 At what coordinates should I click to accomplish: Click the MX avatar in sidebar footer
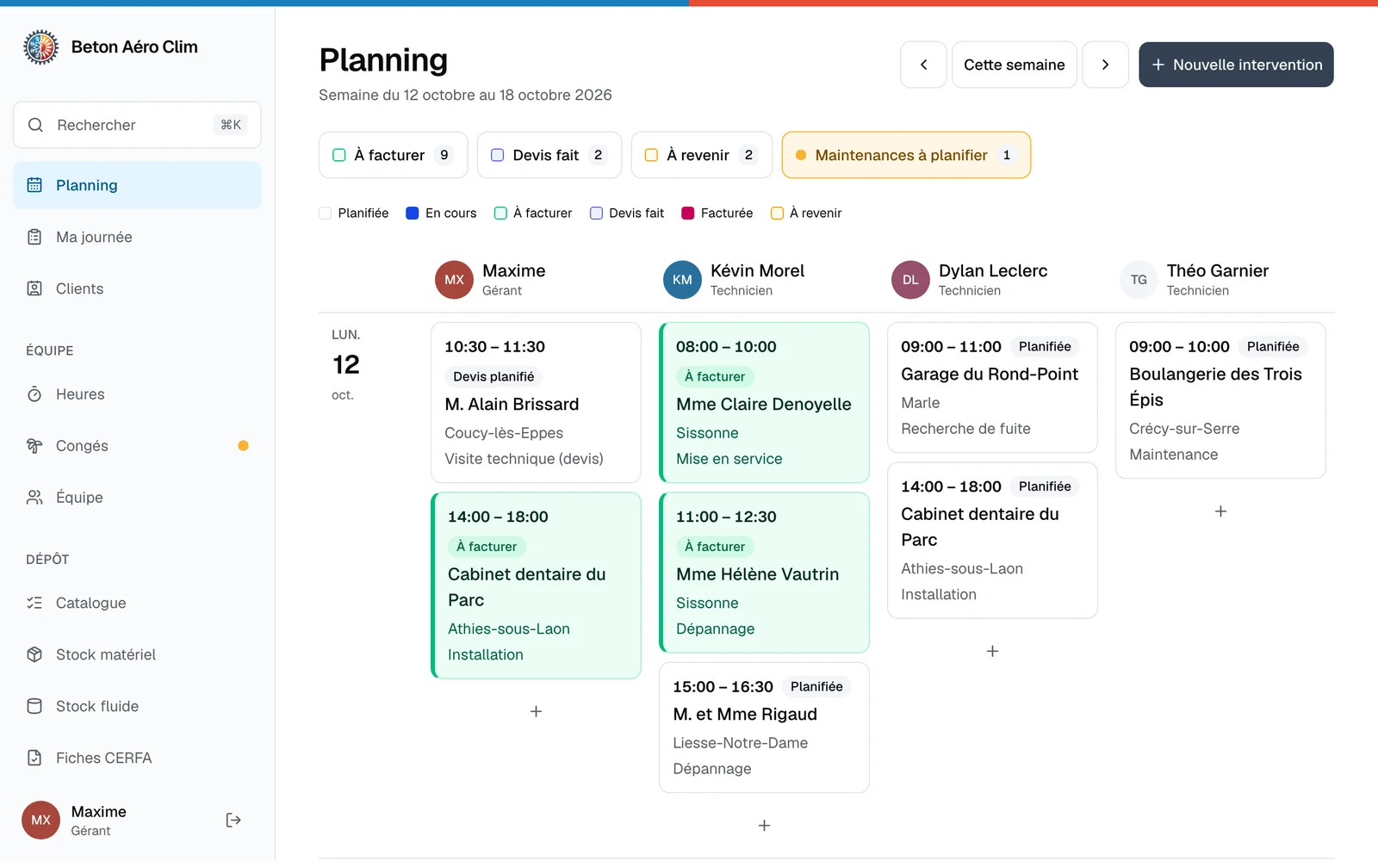tap(41, 821)
